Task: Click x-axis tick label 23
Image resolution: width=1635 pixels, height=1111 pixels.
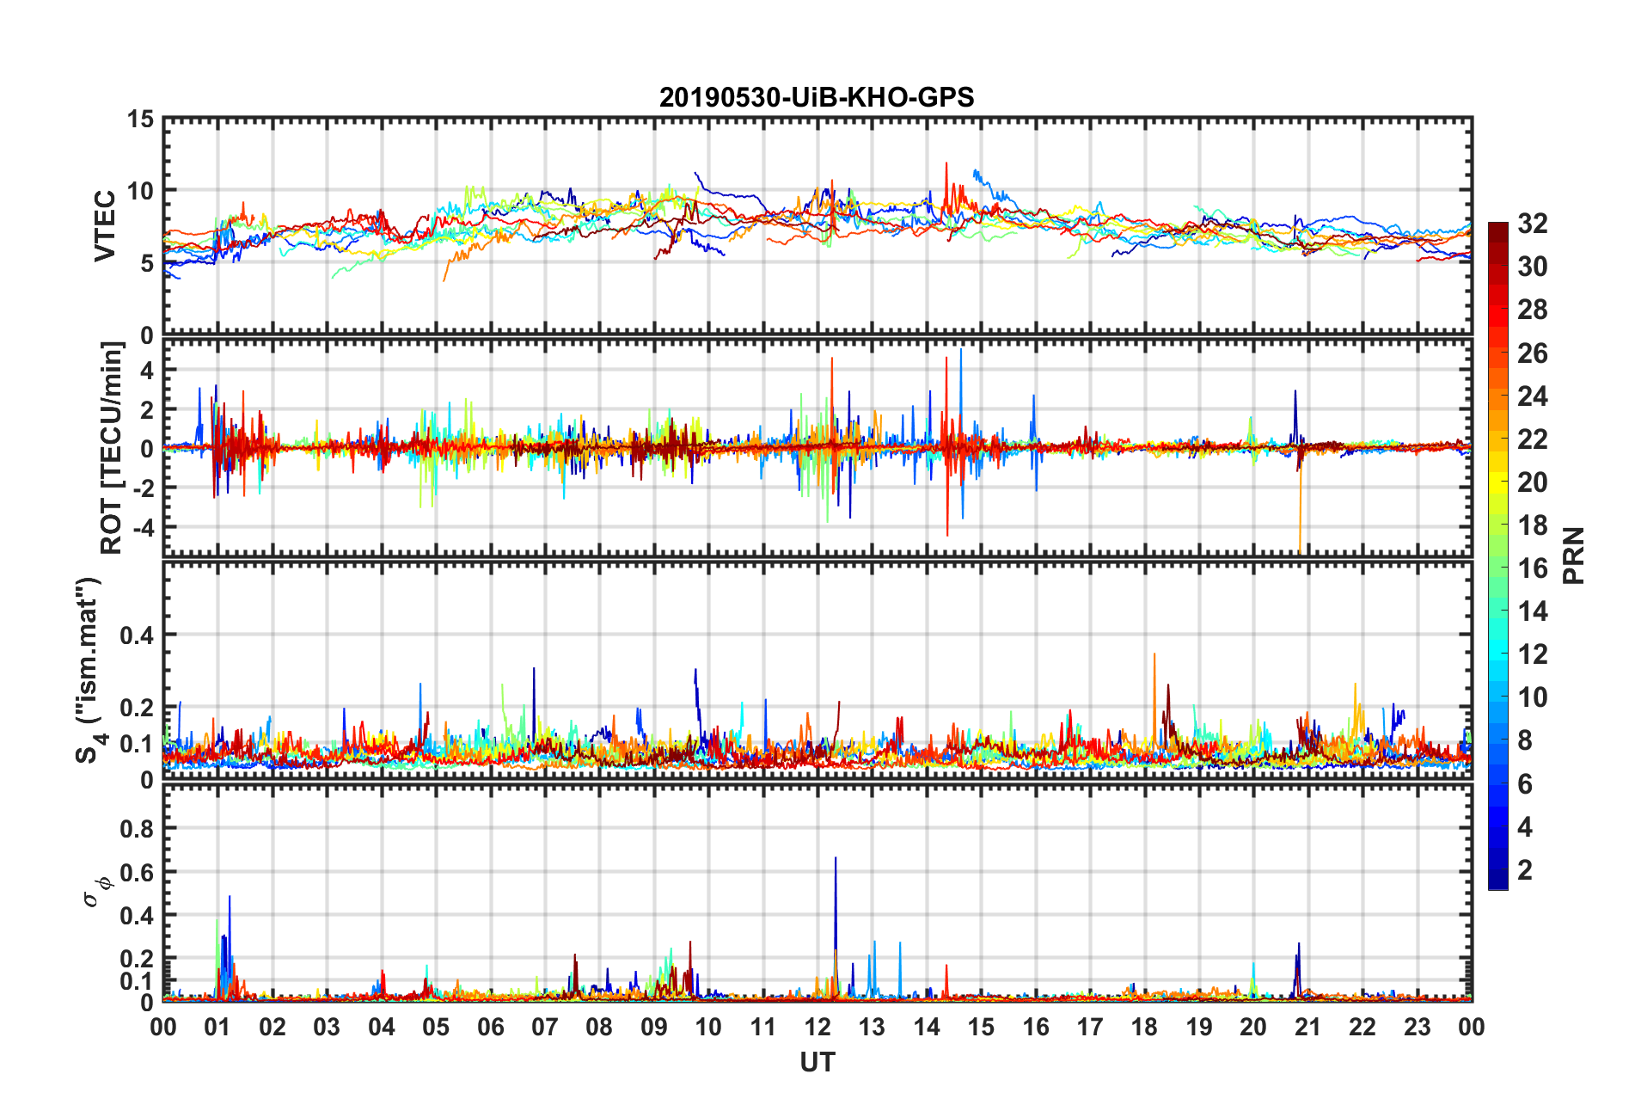Action: coord(1417,1028)
